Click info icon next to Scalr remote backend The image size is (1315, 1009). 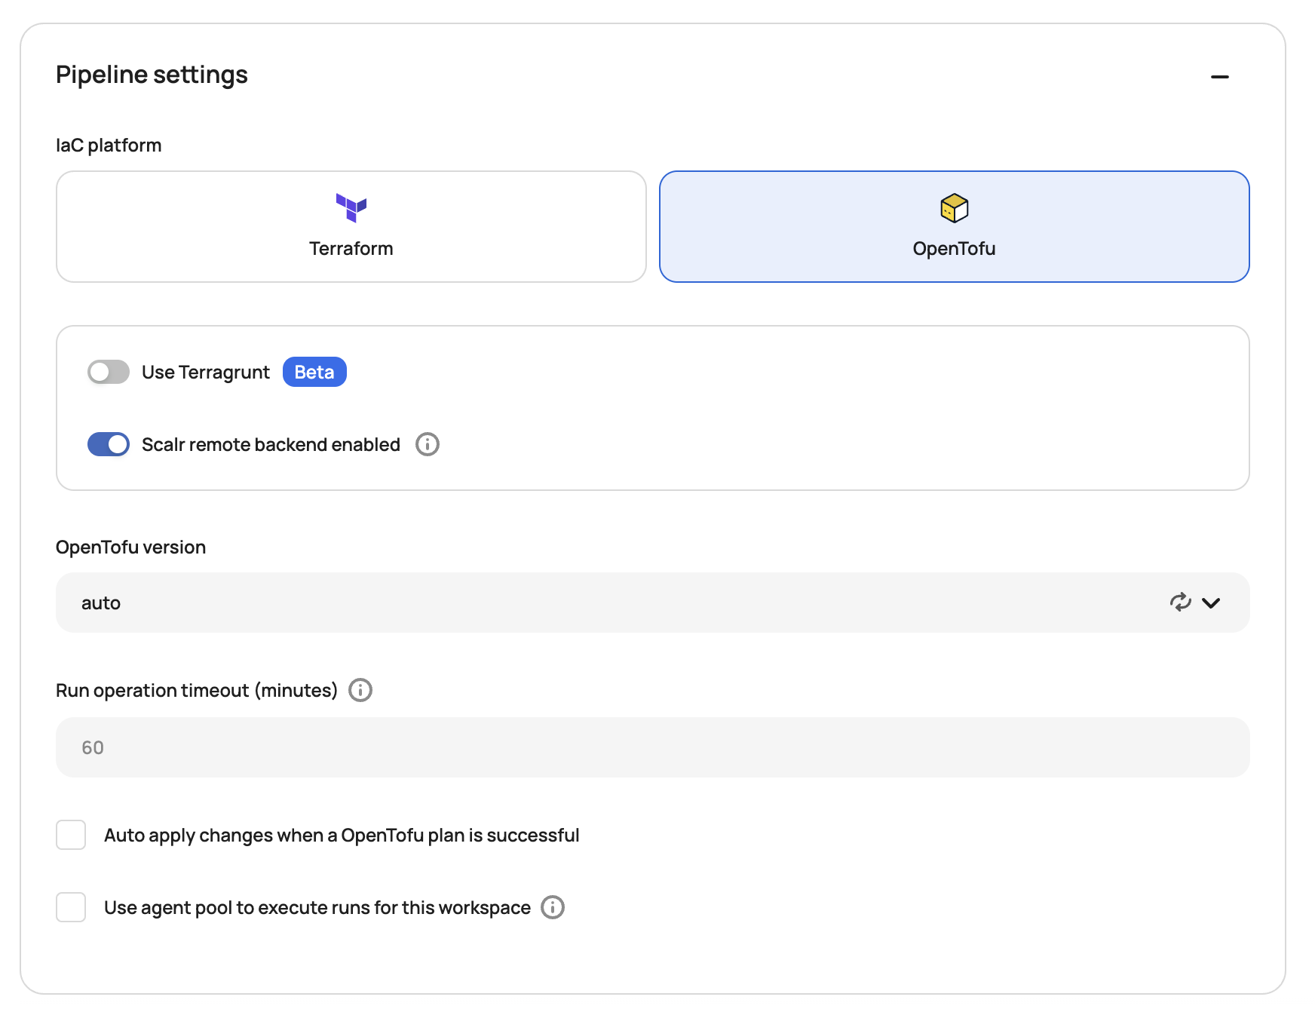(428, 444)
